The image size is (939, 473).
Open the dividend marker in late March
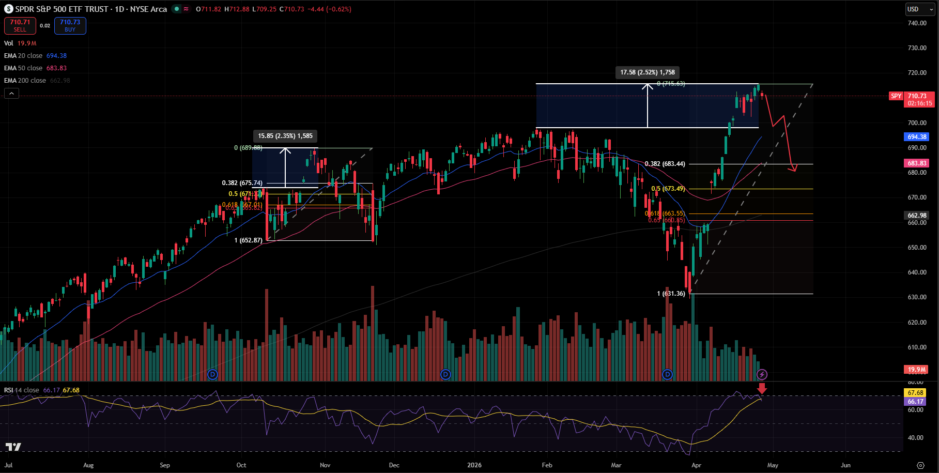click(668, 374)
